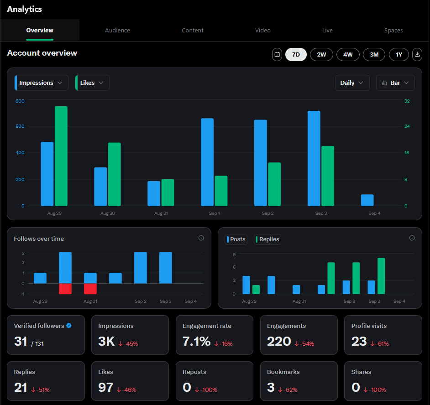Open the Bookmarks 3 stat card
This screenshot has height=405, width=430.
[x=299, y=381]
